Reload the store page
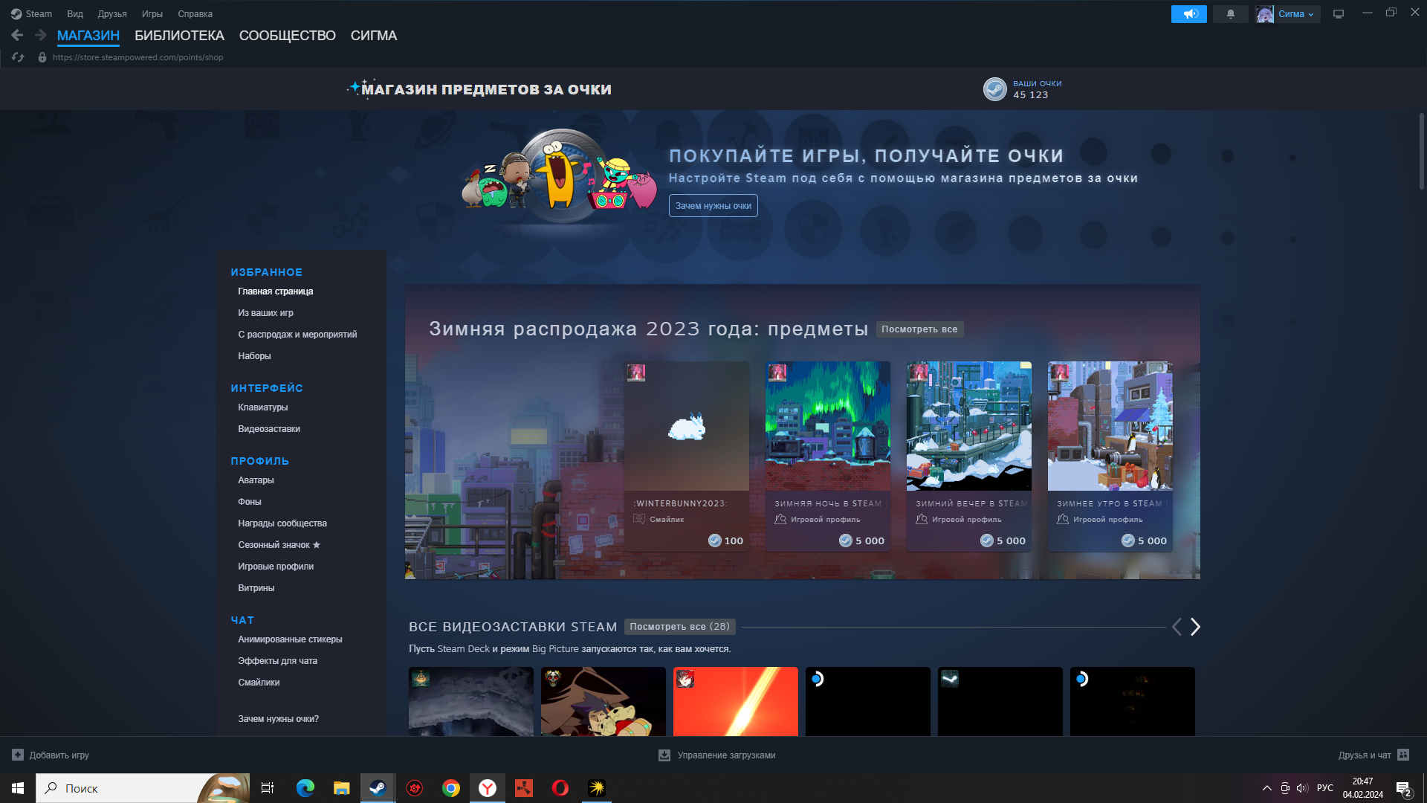The height and width of the screenshot is (803, 1427). [18, 57]
